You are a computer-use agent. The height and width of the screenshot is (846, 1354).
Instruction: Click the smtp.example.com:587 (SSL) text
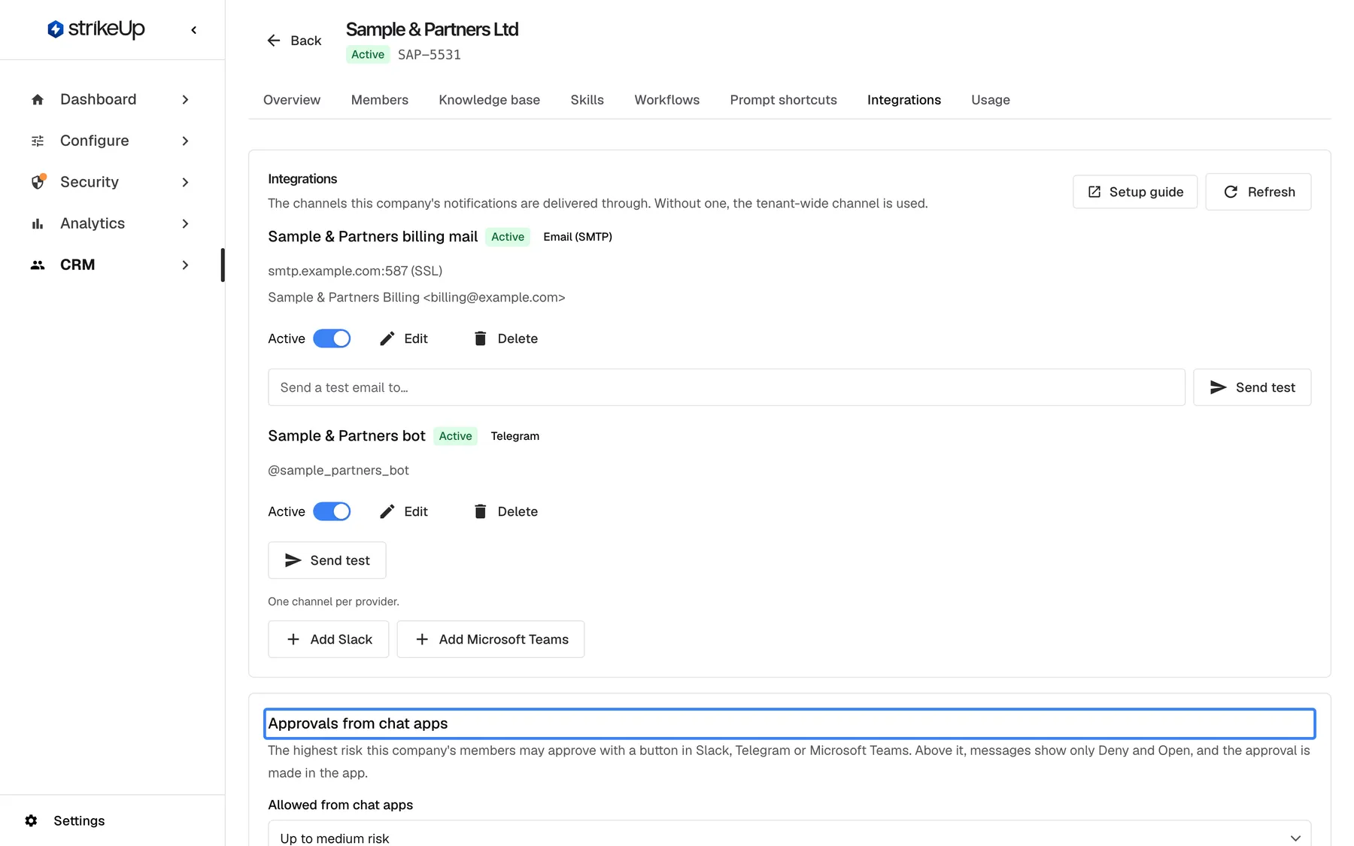pos(355,271)
